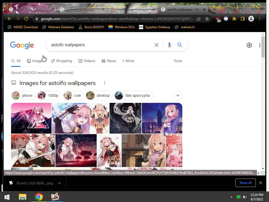Switch to the News results tab
The image size is (269, 202).
pos(109,61)
